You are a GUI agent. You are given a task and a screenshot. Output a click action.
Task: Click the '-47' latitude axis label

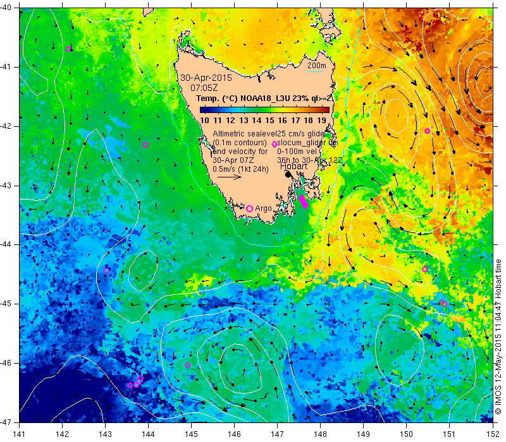click(6, 422)
